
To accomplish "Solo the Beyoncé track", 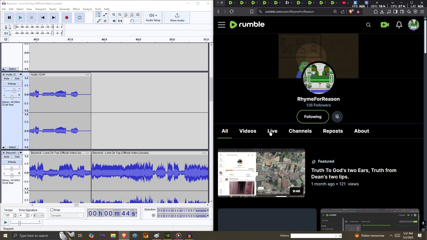I will (x=17, y=157).
